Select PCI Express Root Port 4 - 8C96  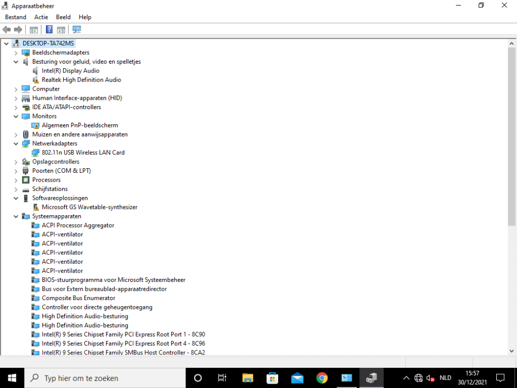tap(124, 344)
